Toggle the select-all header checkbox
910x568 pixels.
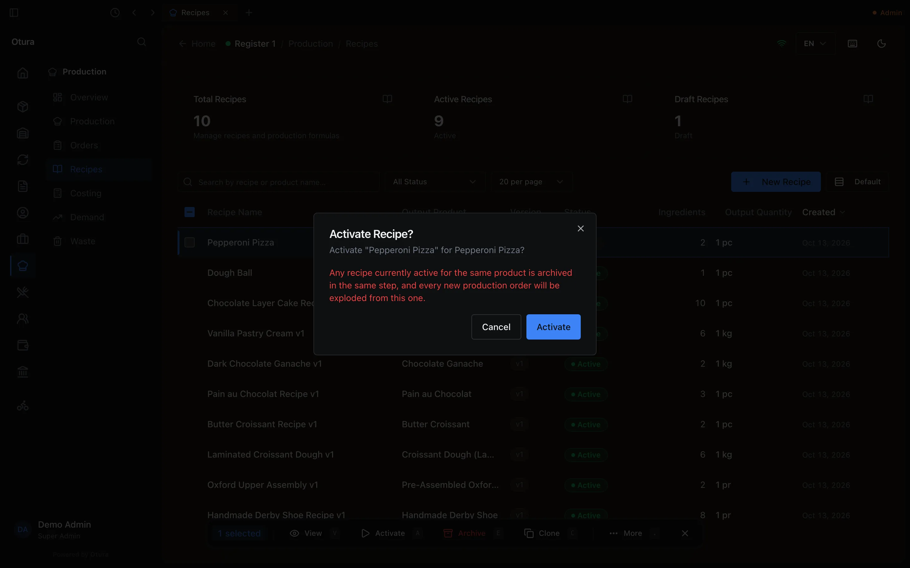coord(190,212)
